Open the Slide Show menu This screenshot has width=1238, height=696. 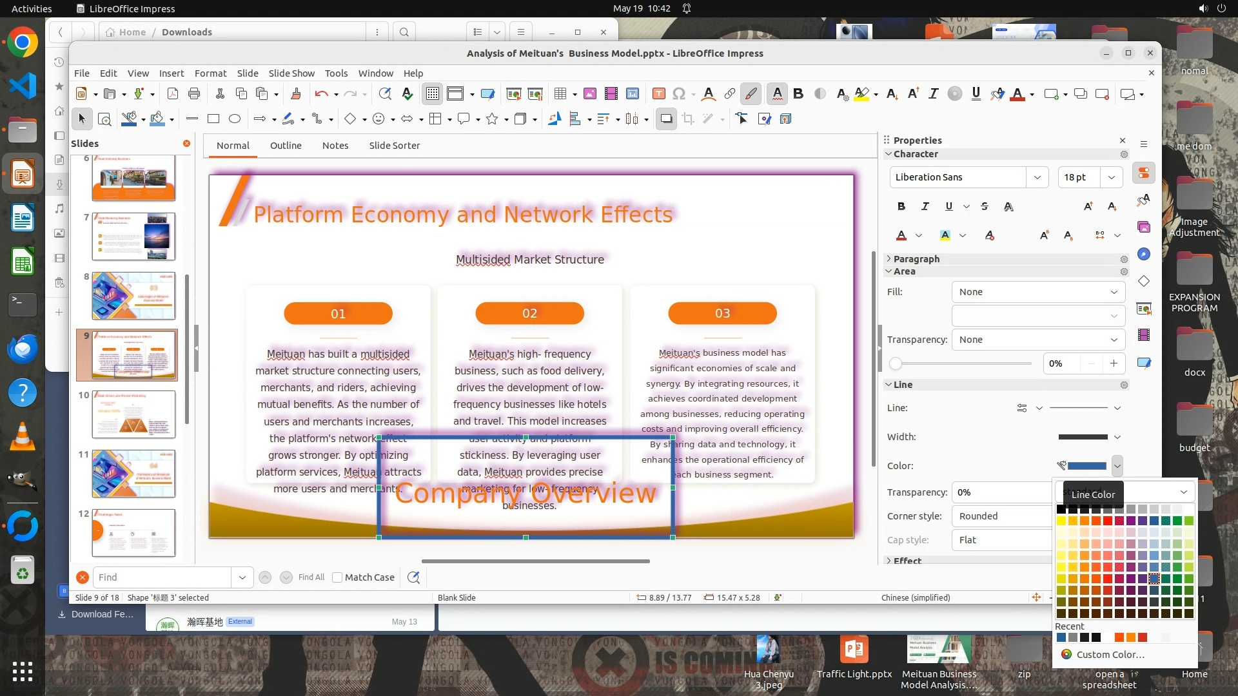click(x=291, y=73)
